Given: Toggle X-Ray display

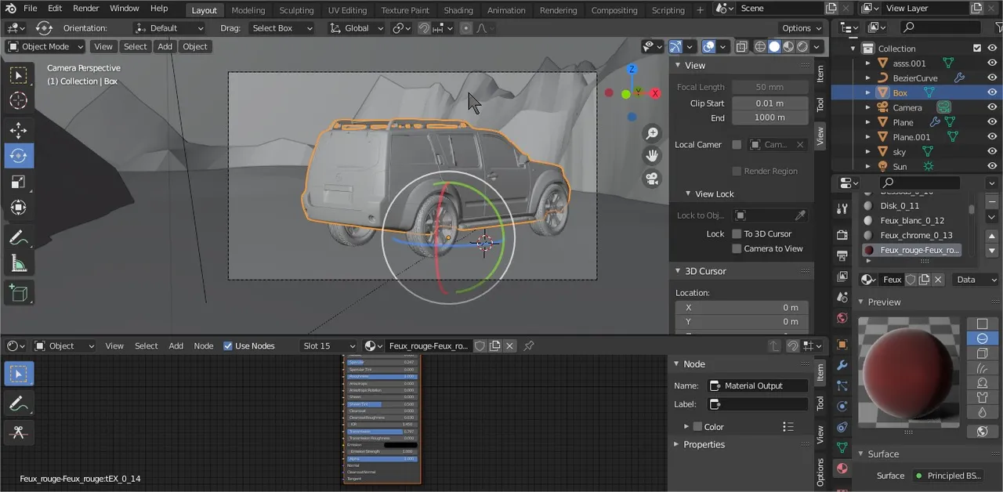Looking at the screenshot, I should [x=740, y=47].
